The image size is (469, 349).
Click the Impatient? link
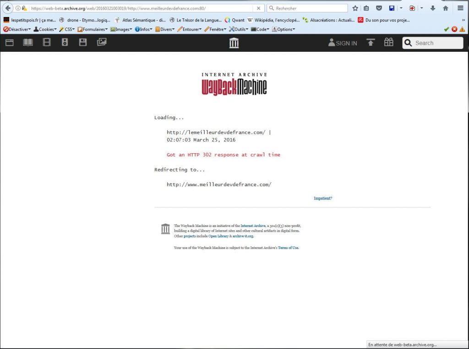[323, 198]
